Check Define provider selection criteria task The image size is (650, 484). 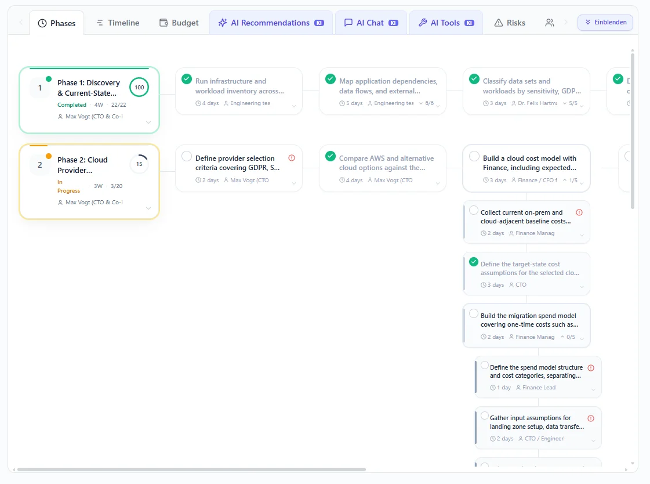coord(187,156)
